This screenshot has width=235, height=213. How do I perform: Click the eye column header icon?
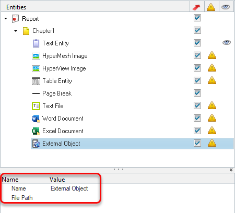[x=226, y=7]
